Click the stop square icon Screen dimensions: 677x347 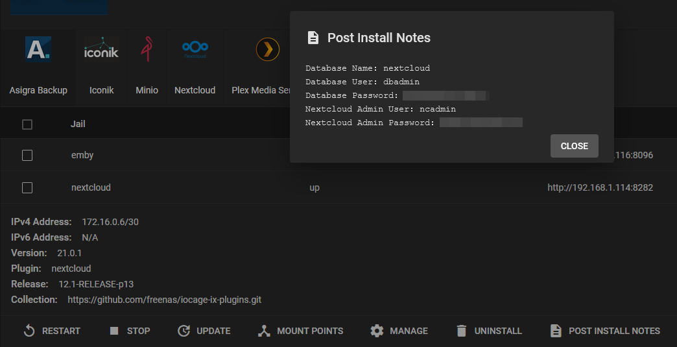[x=114, y=331]
